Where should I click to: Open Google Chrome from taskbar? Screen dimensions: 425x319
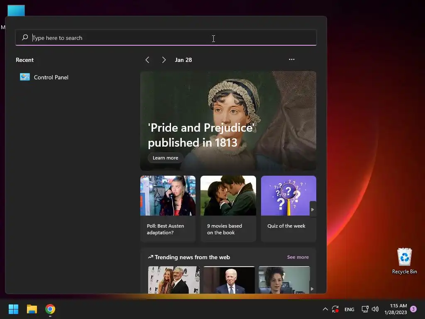pos(50,309)
